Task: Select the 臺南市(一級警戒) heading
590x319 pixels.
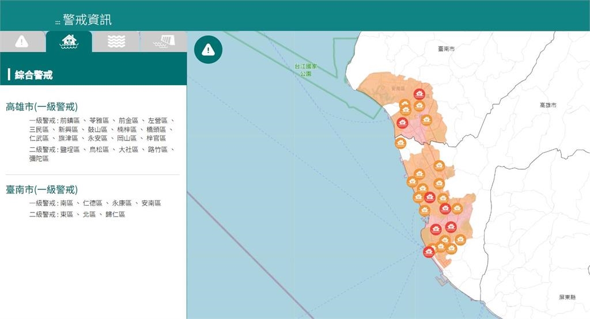Action: tap(41, 189)
